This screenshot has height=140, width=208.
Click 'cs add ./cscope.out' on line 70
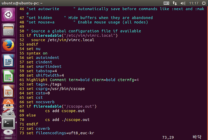coord(67,120)
